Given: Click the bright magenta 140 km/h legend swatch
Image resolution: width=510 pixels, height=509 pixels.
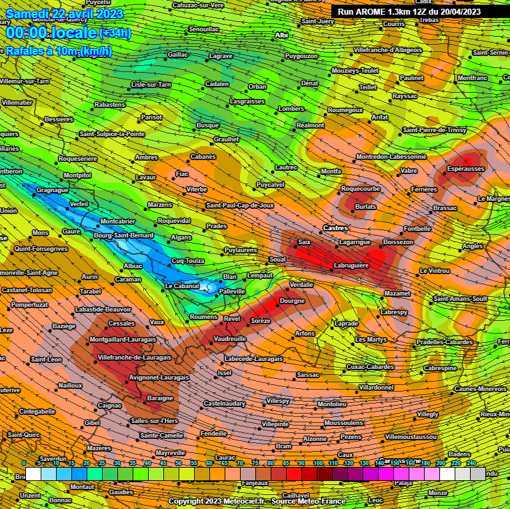Looking at the screenshot, I should coord(386,474).
